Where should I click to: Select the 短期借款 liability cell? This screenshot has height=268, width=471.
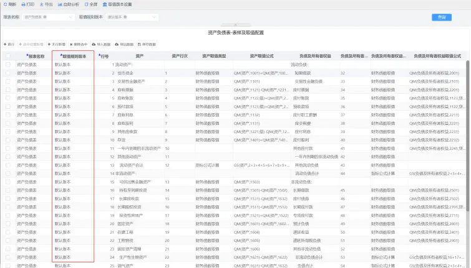click(x=303, y=73)
